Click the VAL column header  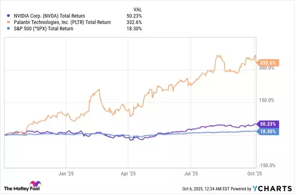(138, 9)
